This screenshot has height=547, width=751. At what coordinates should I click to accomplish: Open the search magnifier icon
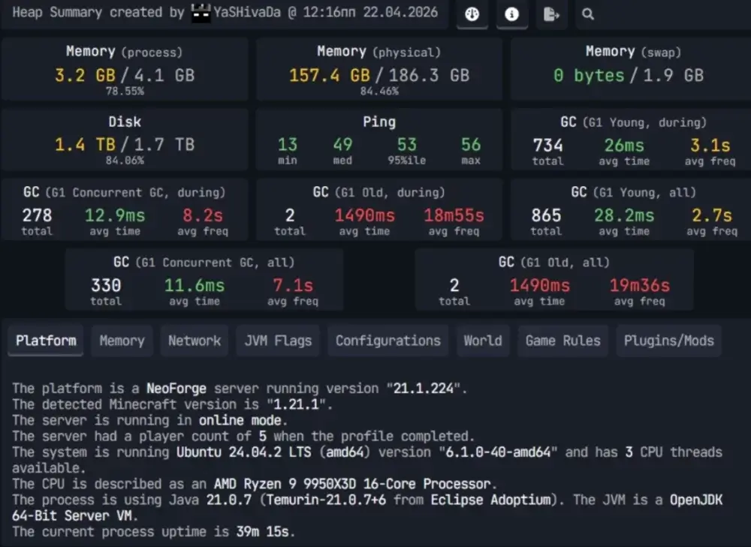588,14
